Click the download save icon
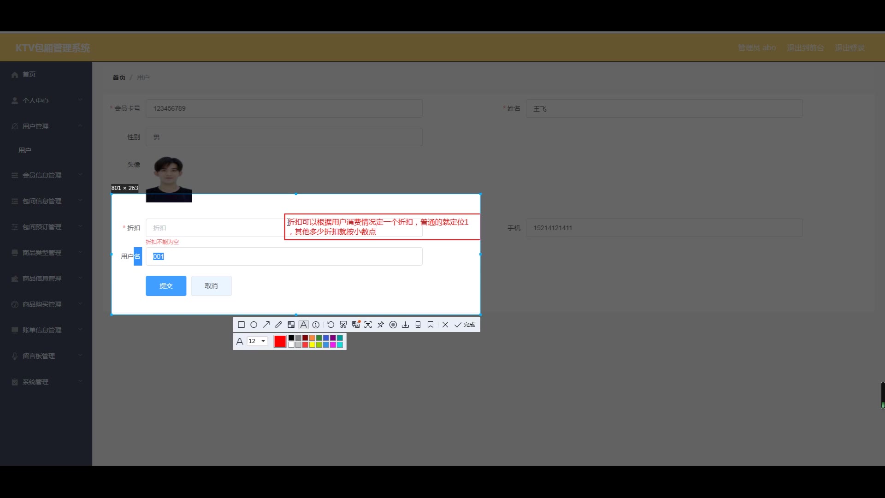The height and width of the screenshot is (498, 885). point(405,325)
